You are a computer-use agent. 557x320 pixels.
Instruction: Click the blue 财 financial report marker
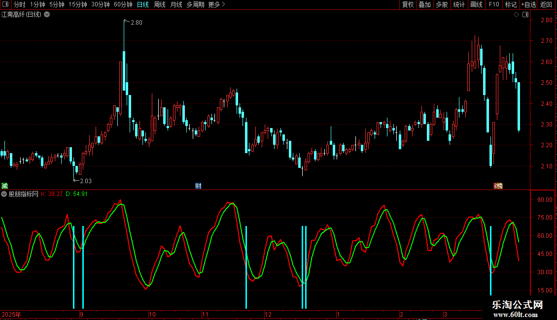pos(198,186)
